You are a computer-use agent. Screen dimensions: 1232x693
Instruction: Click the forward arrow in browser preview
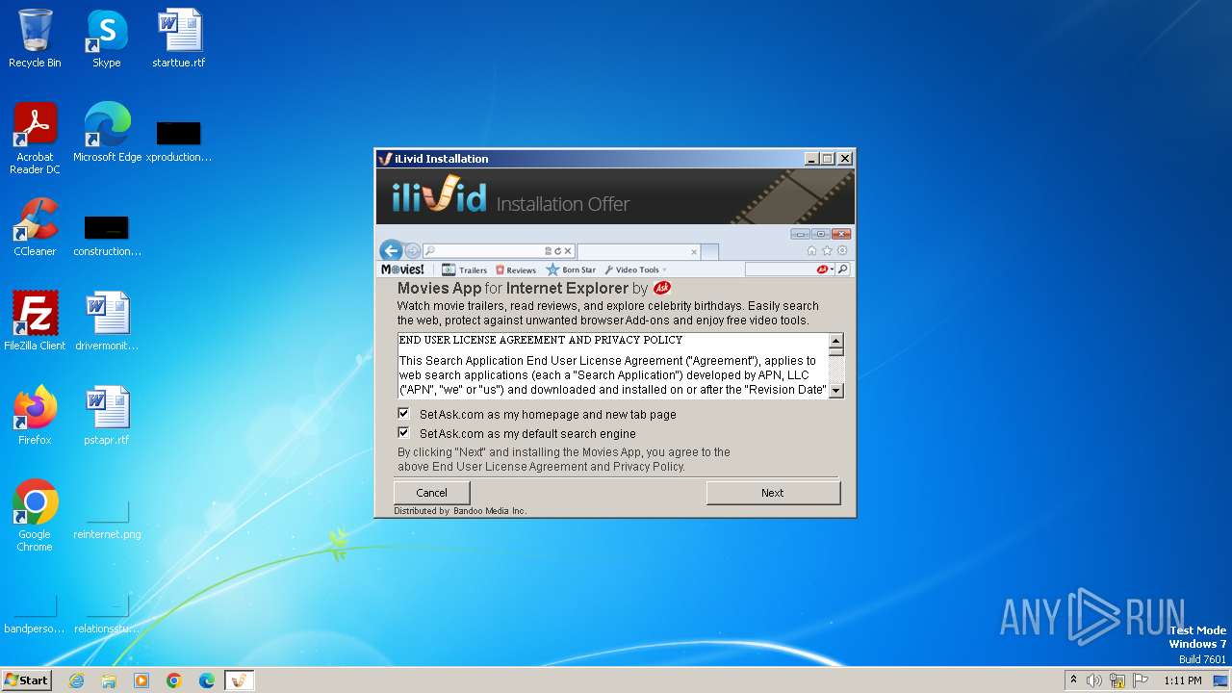coord(412,250)
